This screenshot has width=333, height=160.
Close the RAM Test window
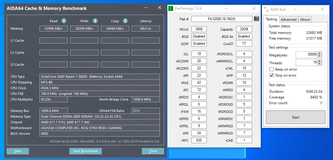point(322,9)
